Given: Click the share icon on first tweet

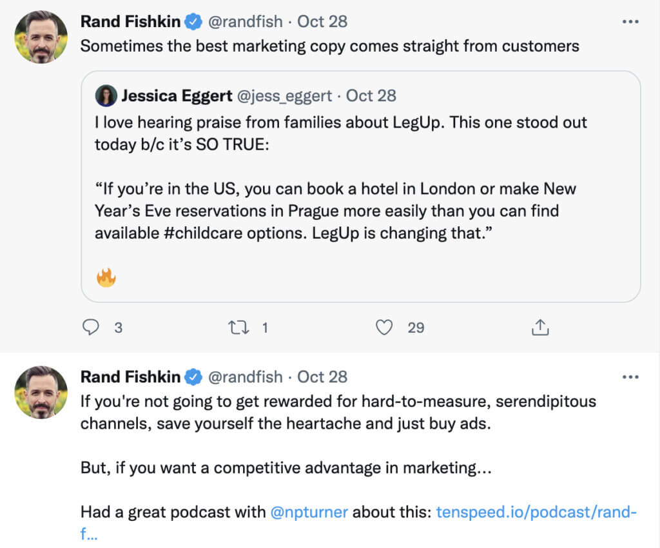Looking at the screenshot, I should pos(539,328).
